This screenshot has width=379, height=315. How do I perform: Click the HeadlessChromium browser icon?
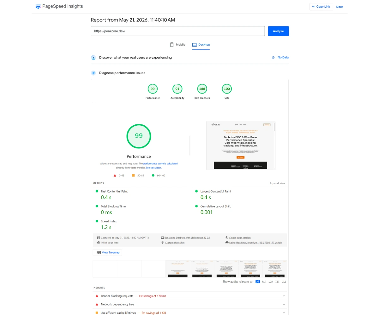point(227,243)
